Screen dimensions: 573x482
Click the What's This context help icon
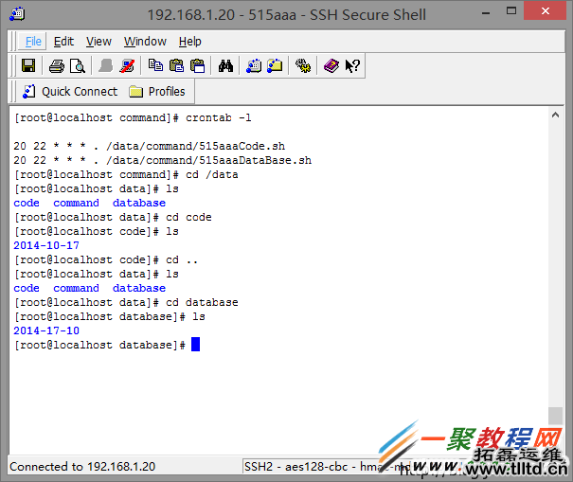tap(352, 65)
